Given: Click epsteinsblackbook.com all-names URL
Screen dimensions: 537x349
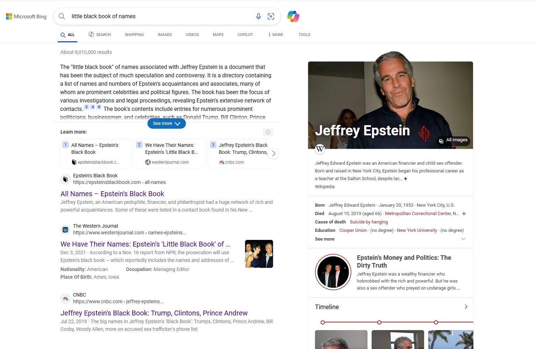Looking at the screenshot, I should pos(119,182).
